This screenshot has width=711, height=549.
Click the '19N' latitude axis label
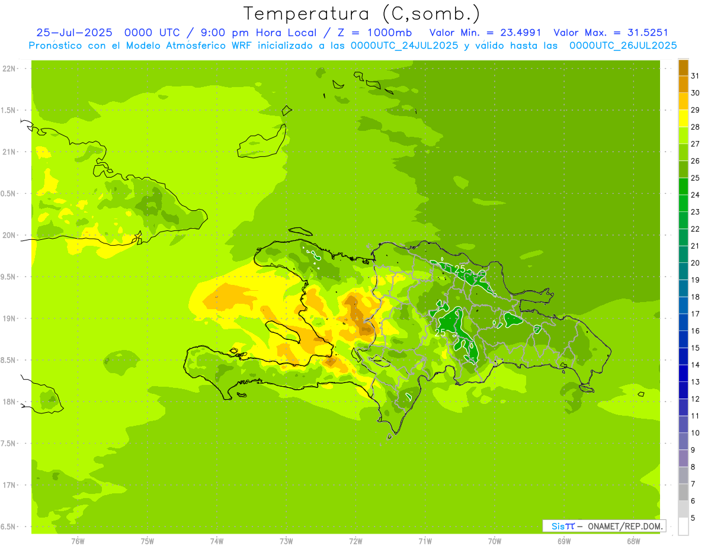coord(8,319)
